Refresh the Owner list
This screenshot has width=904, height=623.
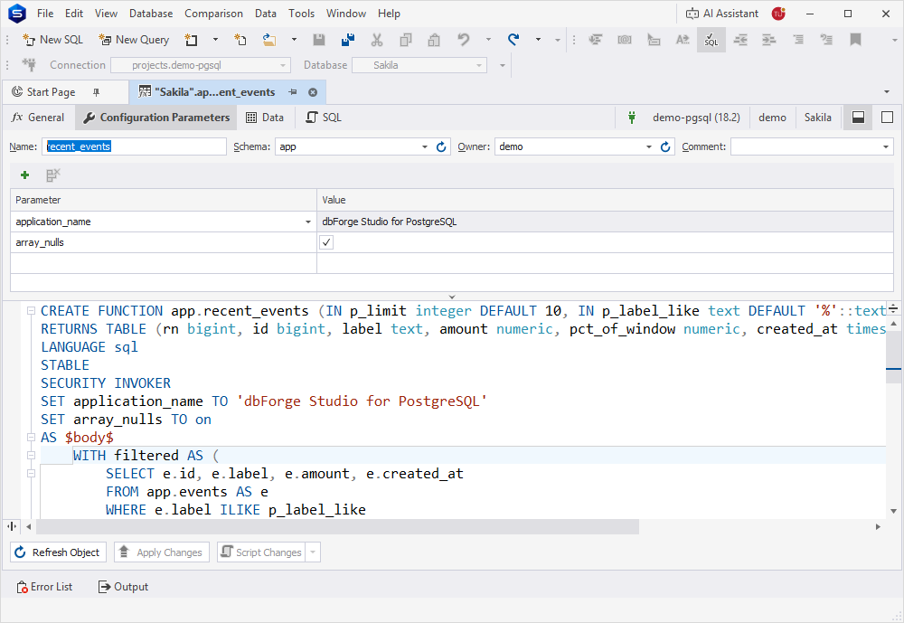665,147
